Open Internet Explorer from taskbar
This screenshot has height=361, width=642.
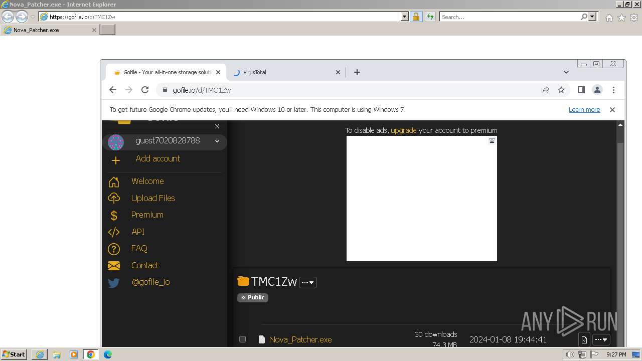point(40,354)
